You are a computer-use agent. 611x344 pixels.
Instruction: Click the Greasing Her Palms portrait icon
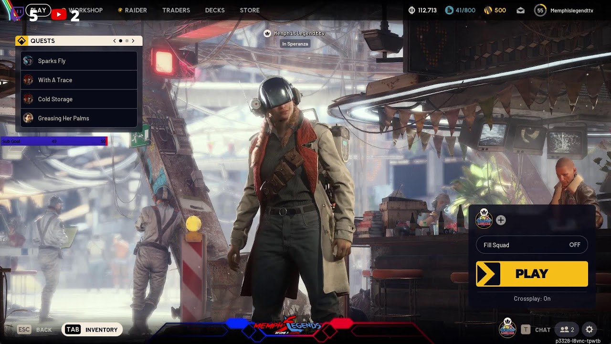tap(28, 118)
